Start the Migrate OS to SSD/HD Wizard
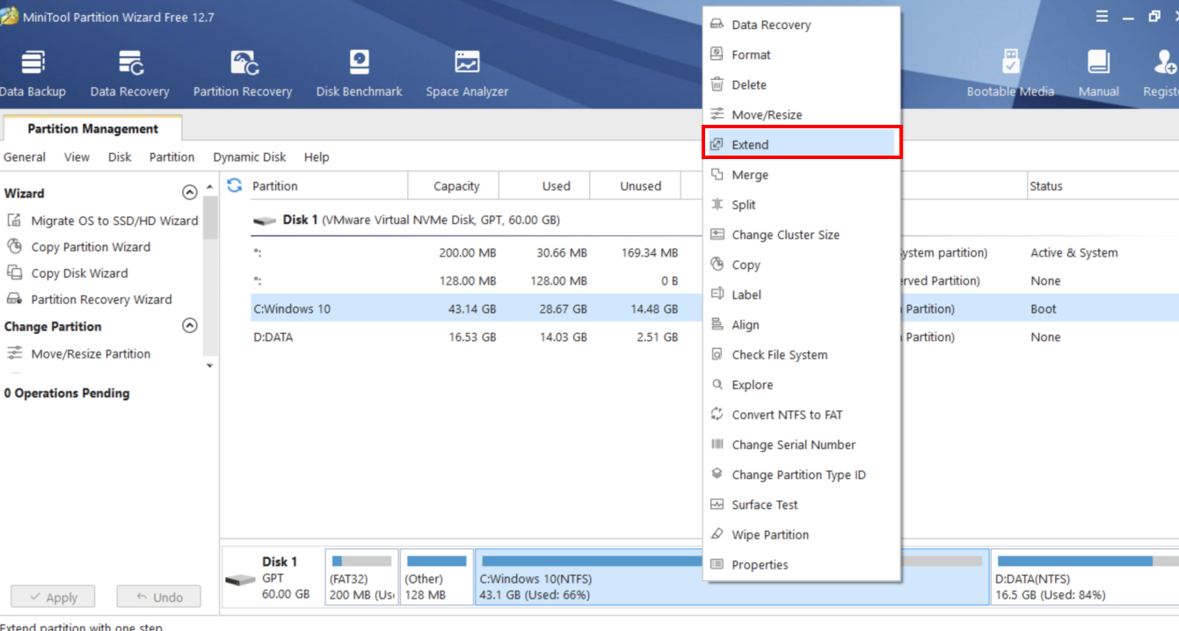Screen dimensions: 1179x631 111,221
